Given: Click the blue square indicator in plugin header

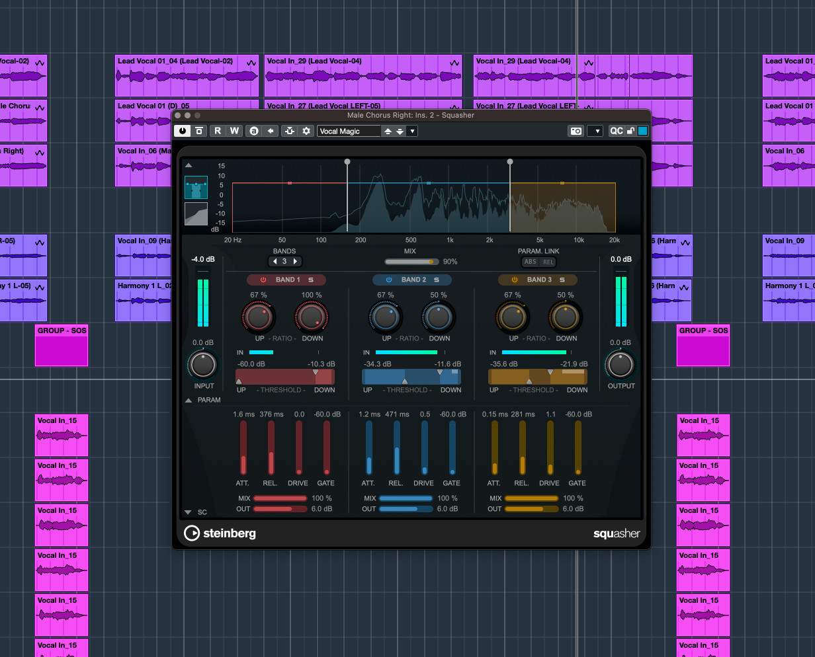Looking at the screenshot, I should 642,131.
